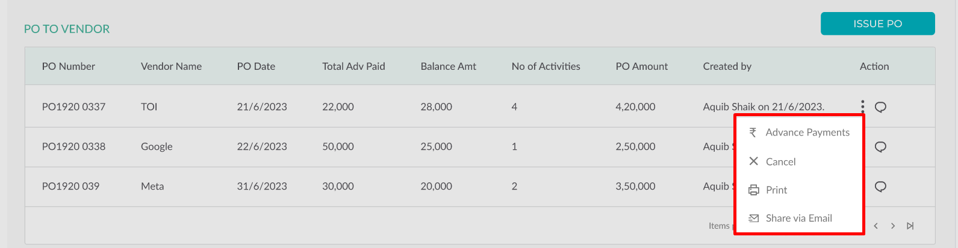Click the PO Amount column header
This screenshot has width=958, height=248.
641,66
